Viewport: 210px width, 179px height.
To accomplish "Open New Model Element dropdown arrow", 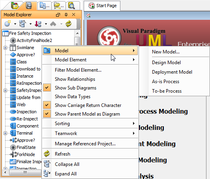I will coord(15,24).
